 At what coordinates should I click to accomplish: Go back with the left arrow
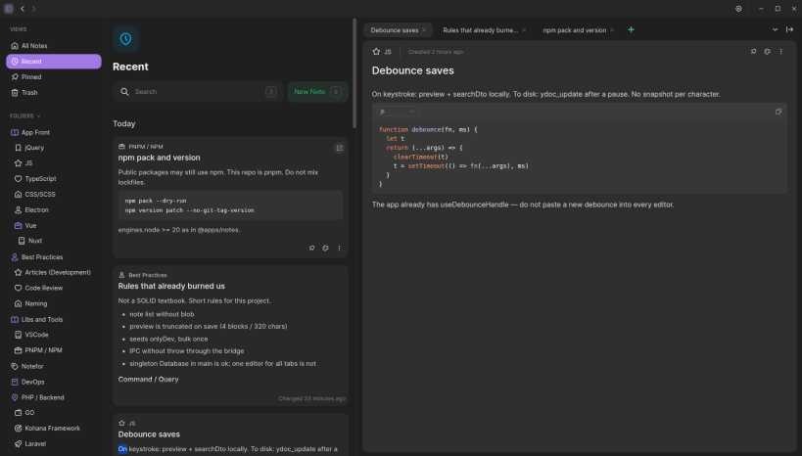point(23,9)
